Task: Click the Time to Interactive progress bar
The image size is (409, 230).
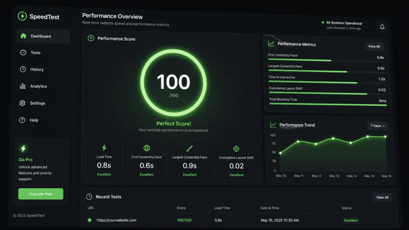Action: click(327, 82)
